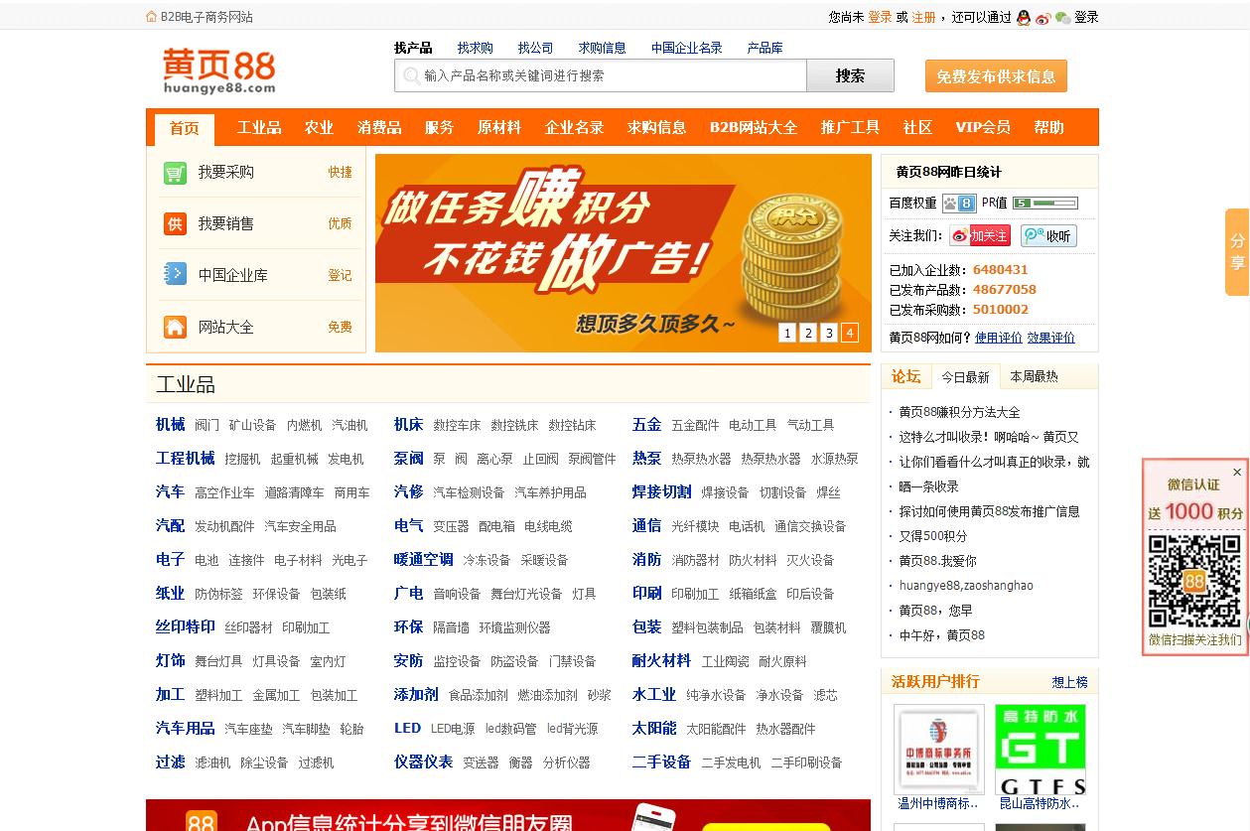Click the 免费发布供求信息 button
The image size is (1250, 831).
point(996,76)
